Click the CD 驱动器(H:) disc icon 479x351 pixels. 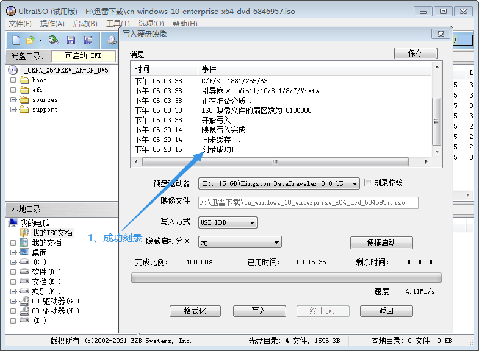pos(24,311)
